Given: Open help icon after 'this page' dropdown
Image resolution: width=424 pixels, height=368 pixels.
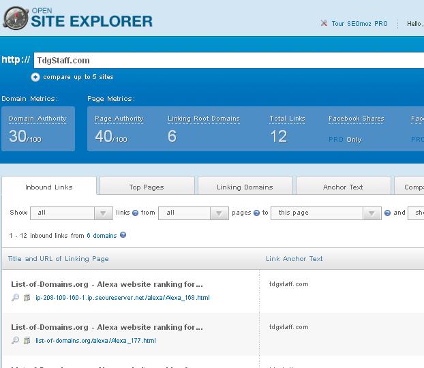Looking at the screenshot, I should pos(387,213).
